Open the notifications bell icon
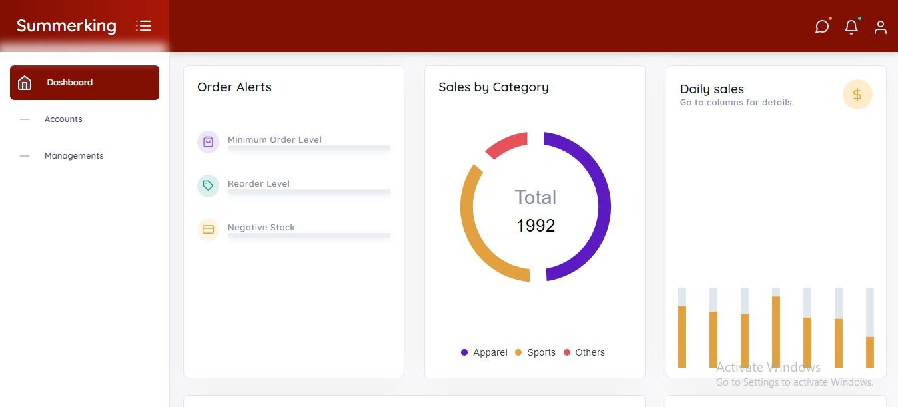Viewport: 898px width, 407px height. [x=851, y=27]
